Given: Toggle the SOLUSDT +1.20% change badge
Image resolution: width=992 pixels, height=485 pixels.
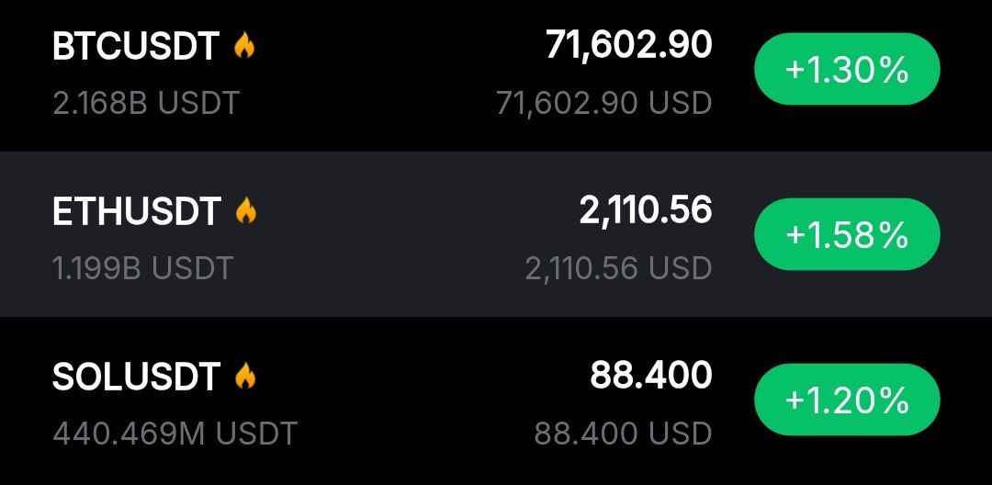Looking at the screenshot, I should 846,400.
